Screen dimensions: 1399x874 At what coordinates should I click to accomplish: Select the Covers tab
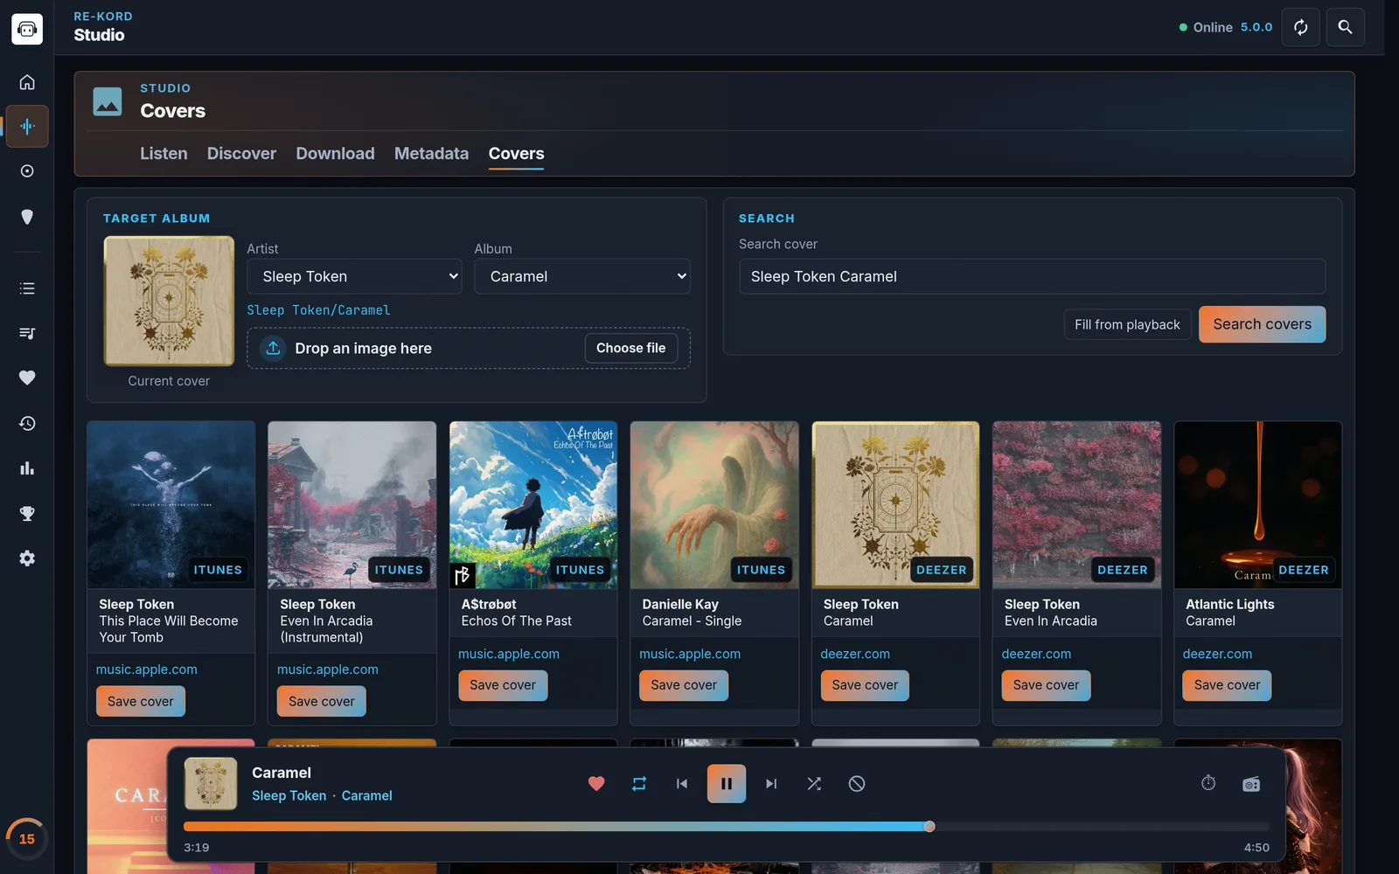[x=516, y=153]
